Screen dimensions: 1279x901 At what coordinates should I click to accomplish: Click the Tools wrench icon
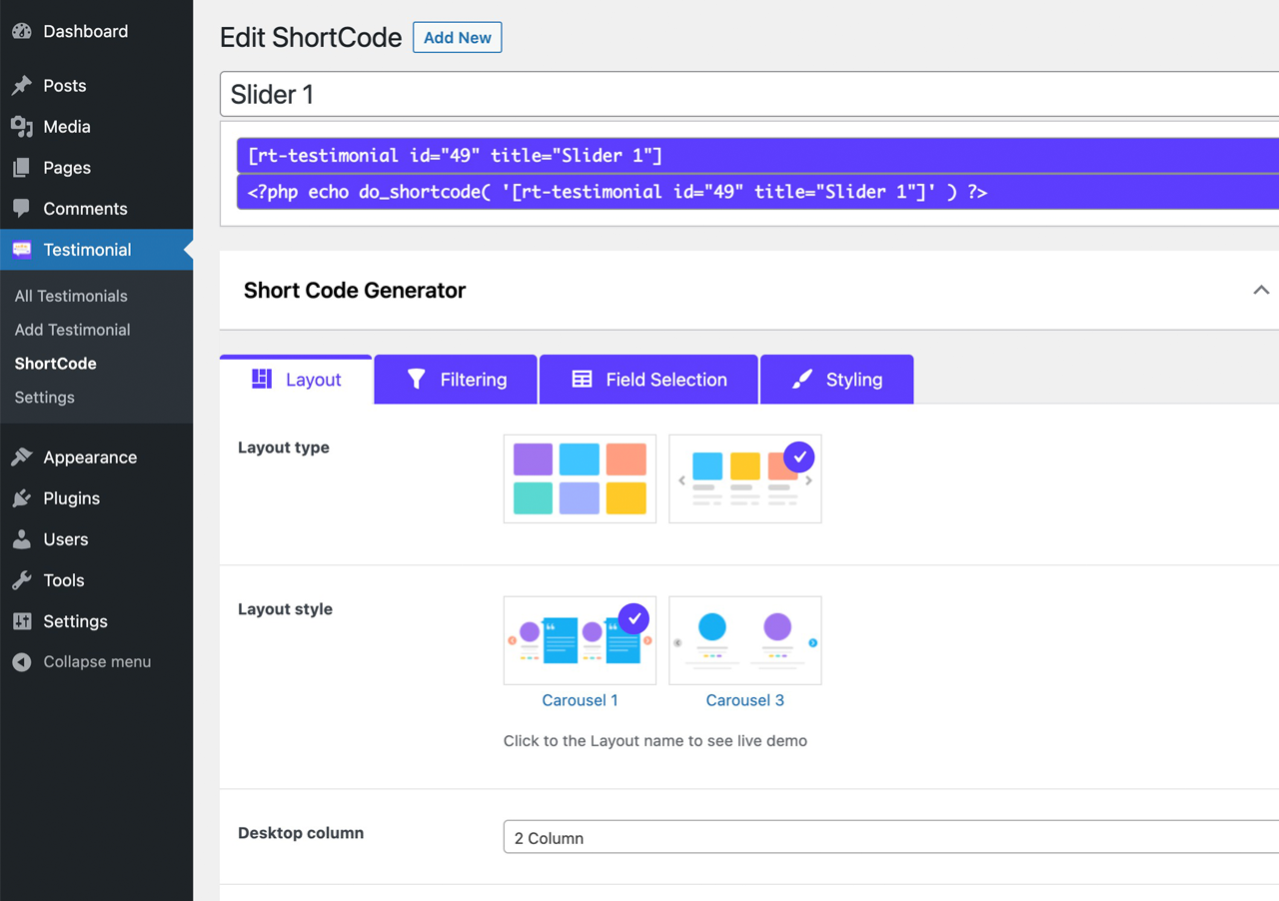click(22, 580)
